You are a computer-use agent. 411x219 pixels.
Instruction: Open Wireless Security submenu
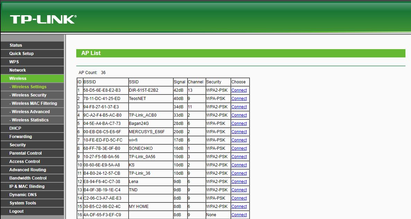pyautogui.click(x=32, y=95)
